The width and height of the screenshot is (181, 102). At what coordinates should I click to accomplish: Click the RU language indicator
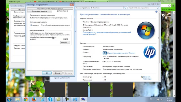point(151,99)
